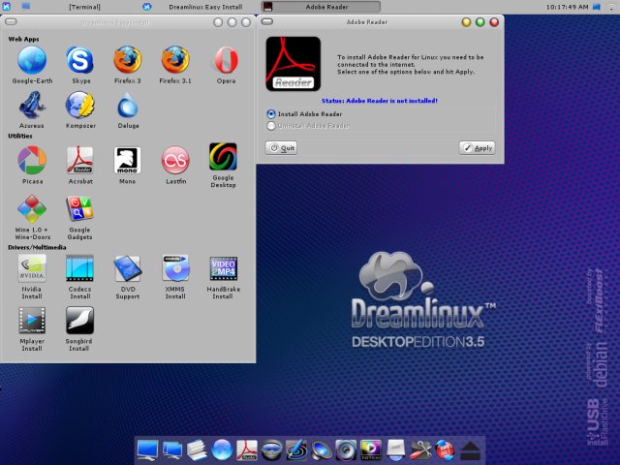Select the Mplayer Install icon

(x=32, y=321)
